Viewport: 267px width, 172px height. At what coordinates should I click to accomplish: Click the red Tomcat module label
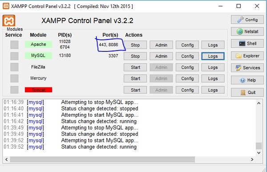click(x=38, y=90)
